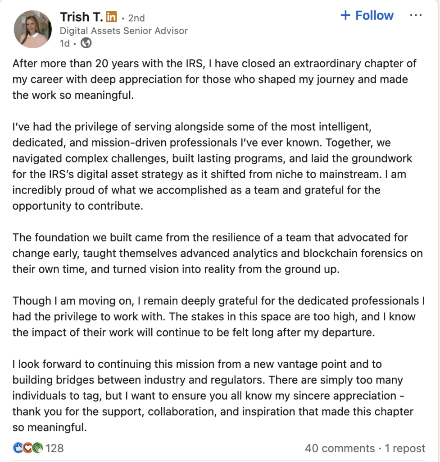Click the globe public visibility icon below the timestamp
The width and height of the screenshot is (440, 462).
point(85,43)
